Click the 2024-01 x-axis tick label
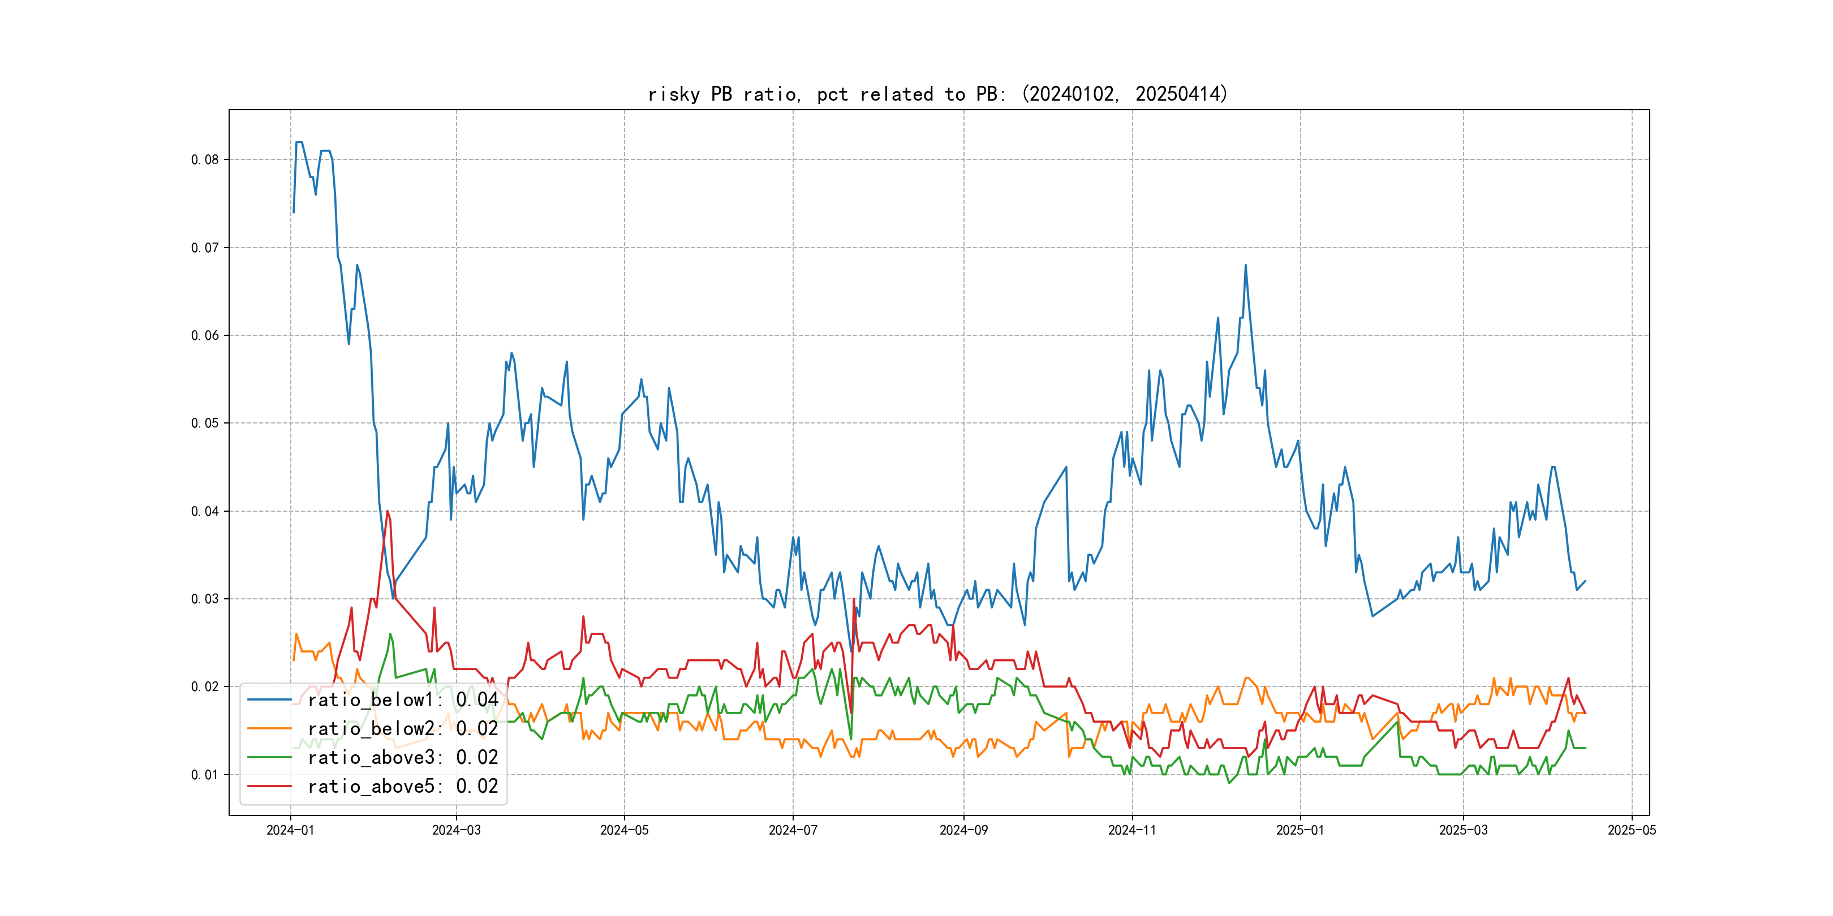1833x916 pixels. (290, 831)
